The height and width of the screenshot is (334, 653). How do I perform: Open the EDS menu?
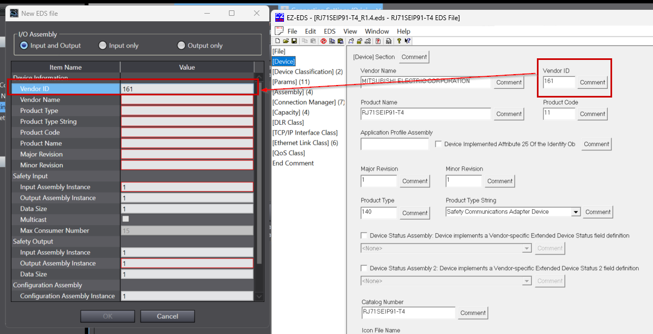pyautogui.click(x=329, y=31)
